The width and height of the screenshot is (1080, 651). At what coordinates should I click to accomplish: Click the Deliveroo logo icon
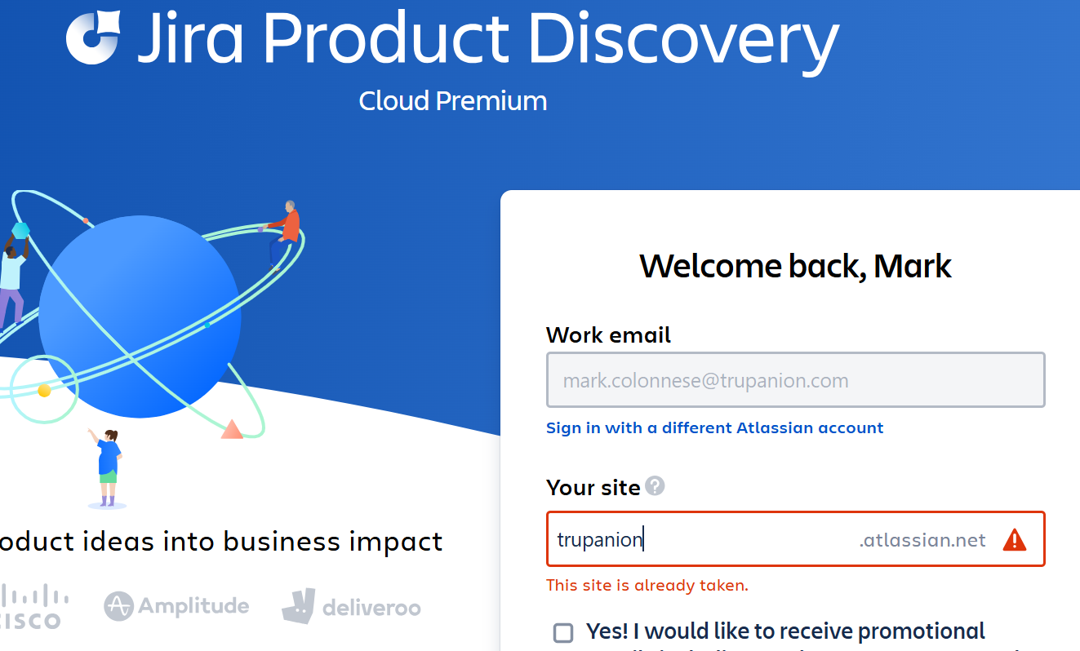click(300, 605)
